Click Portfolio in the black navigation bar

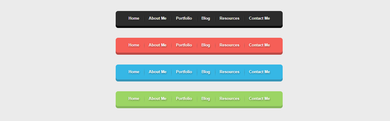click(184, 18)
